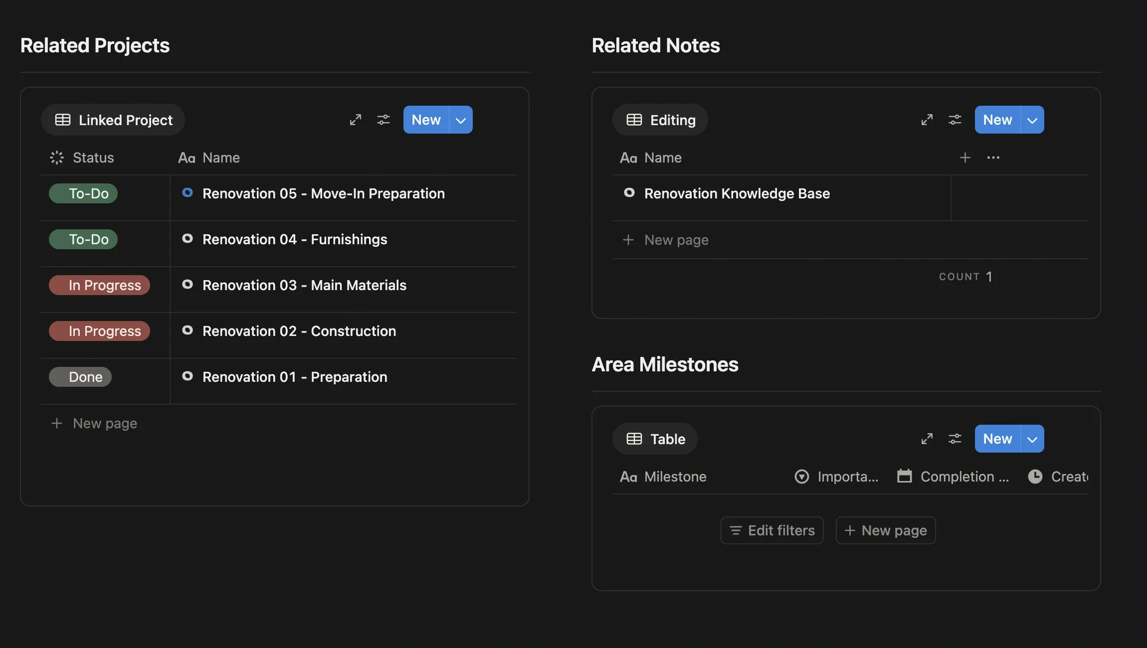Click COUNT 1 calculation in Related Notes
1147x648 pixels.
click(966, 277)
